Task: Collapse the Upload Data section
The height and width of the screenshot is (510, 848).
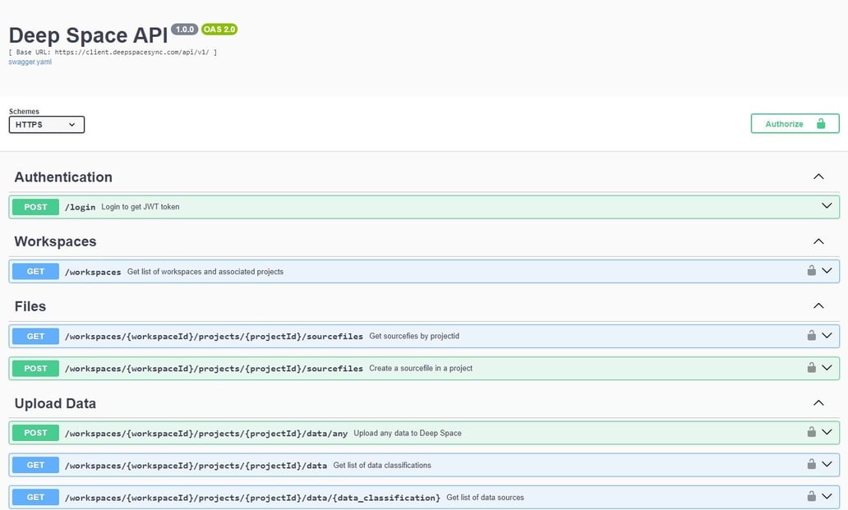Action: (x=818, y=402)
